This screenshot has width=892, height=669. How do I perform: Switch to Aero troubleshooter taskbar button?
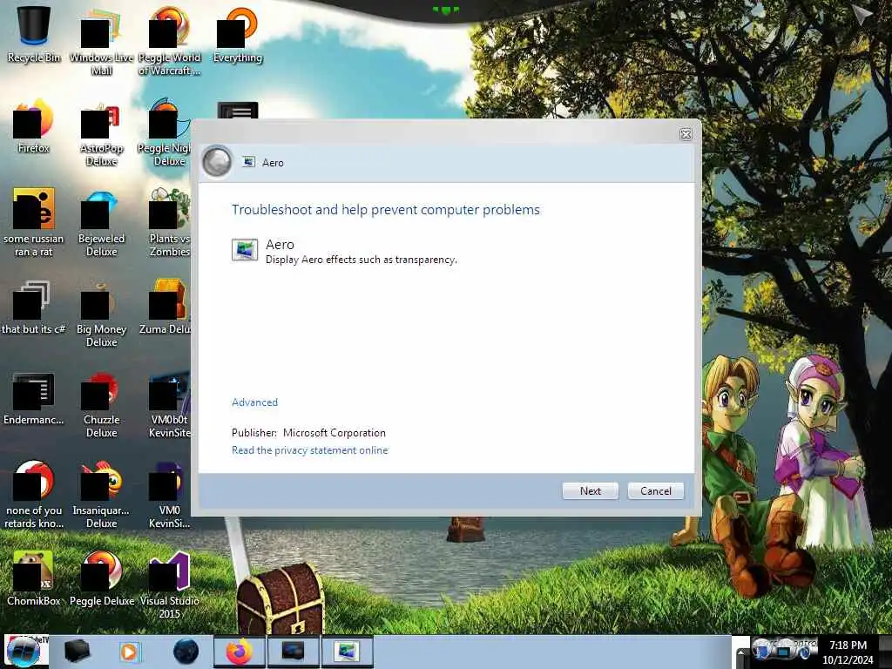click(x=347, y=652)
